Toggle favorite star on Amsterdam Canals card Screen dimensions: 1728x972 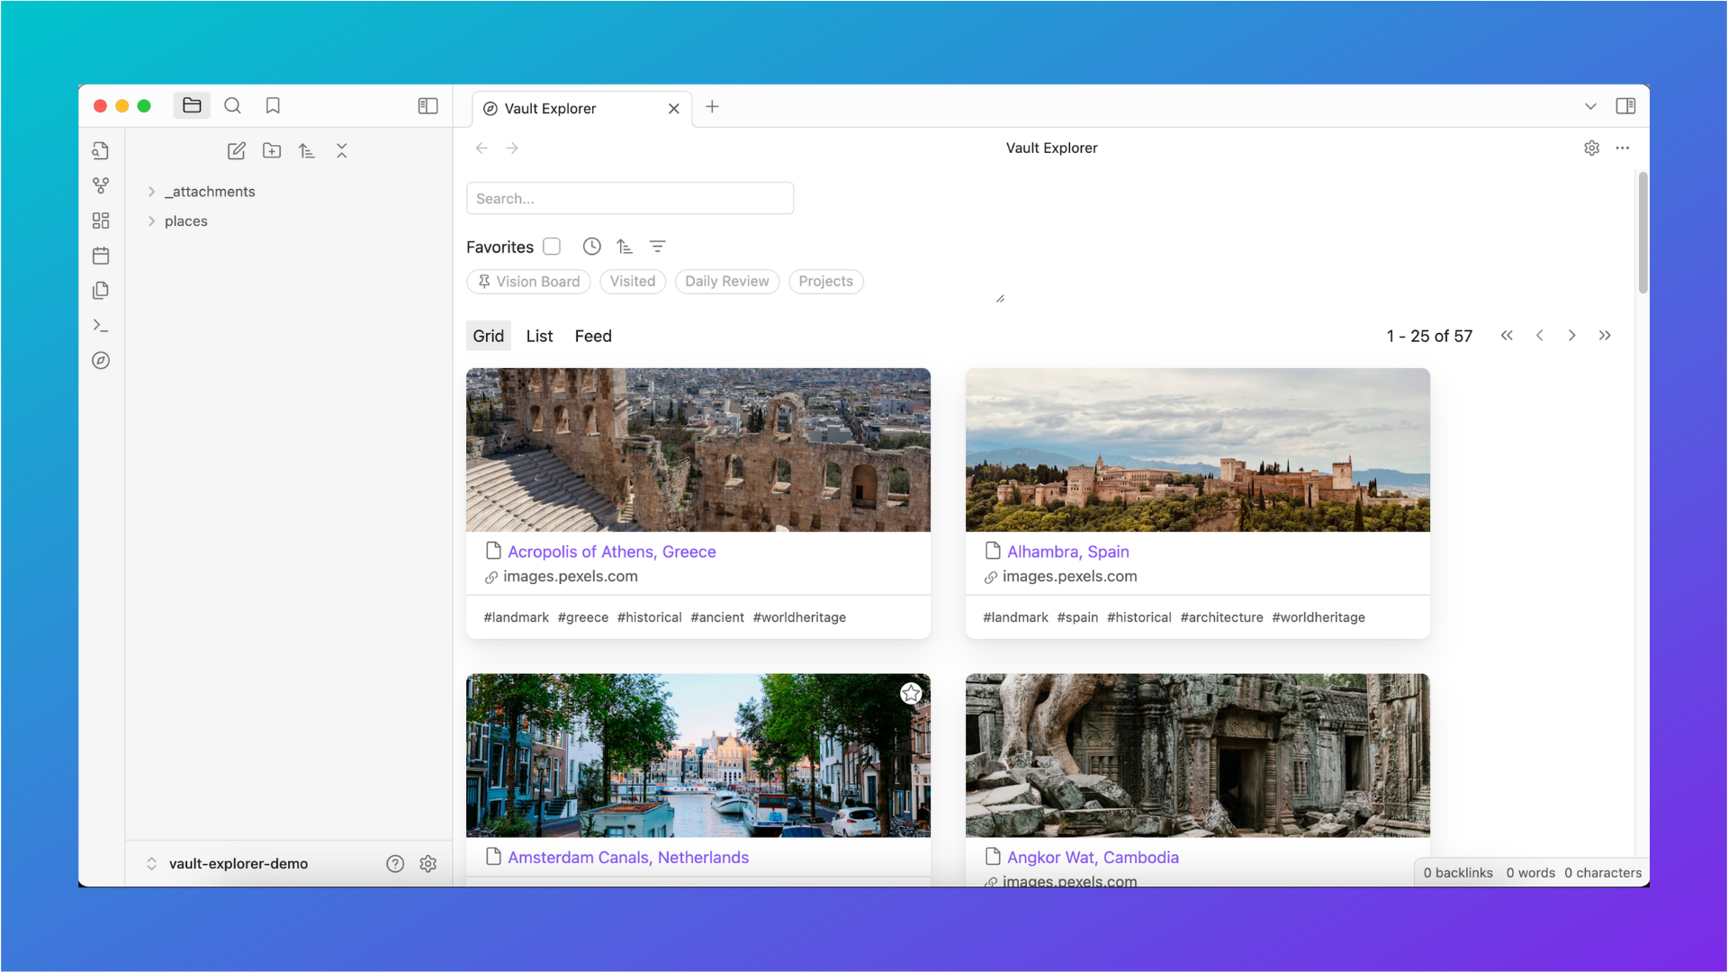click(911, 694)
